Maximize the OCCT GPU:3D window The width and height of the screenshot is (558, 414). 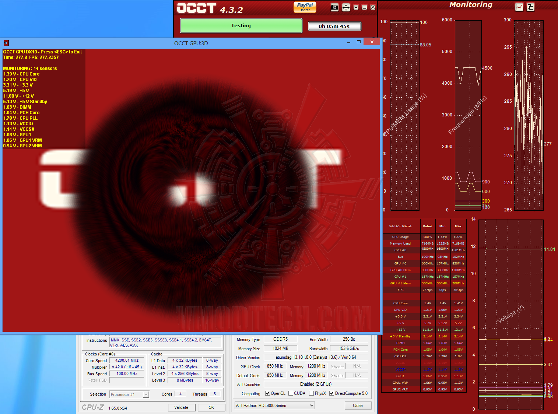click(359, 42)
